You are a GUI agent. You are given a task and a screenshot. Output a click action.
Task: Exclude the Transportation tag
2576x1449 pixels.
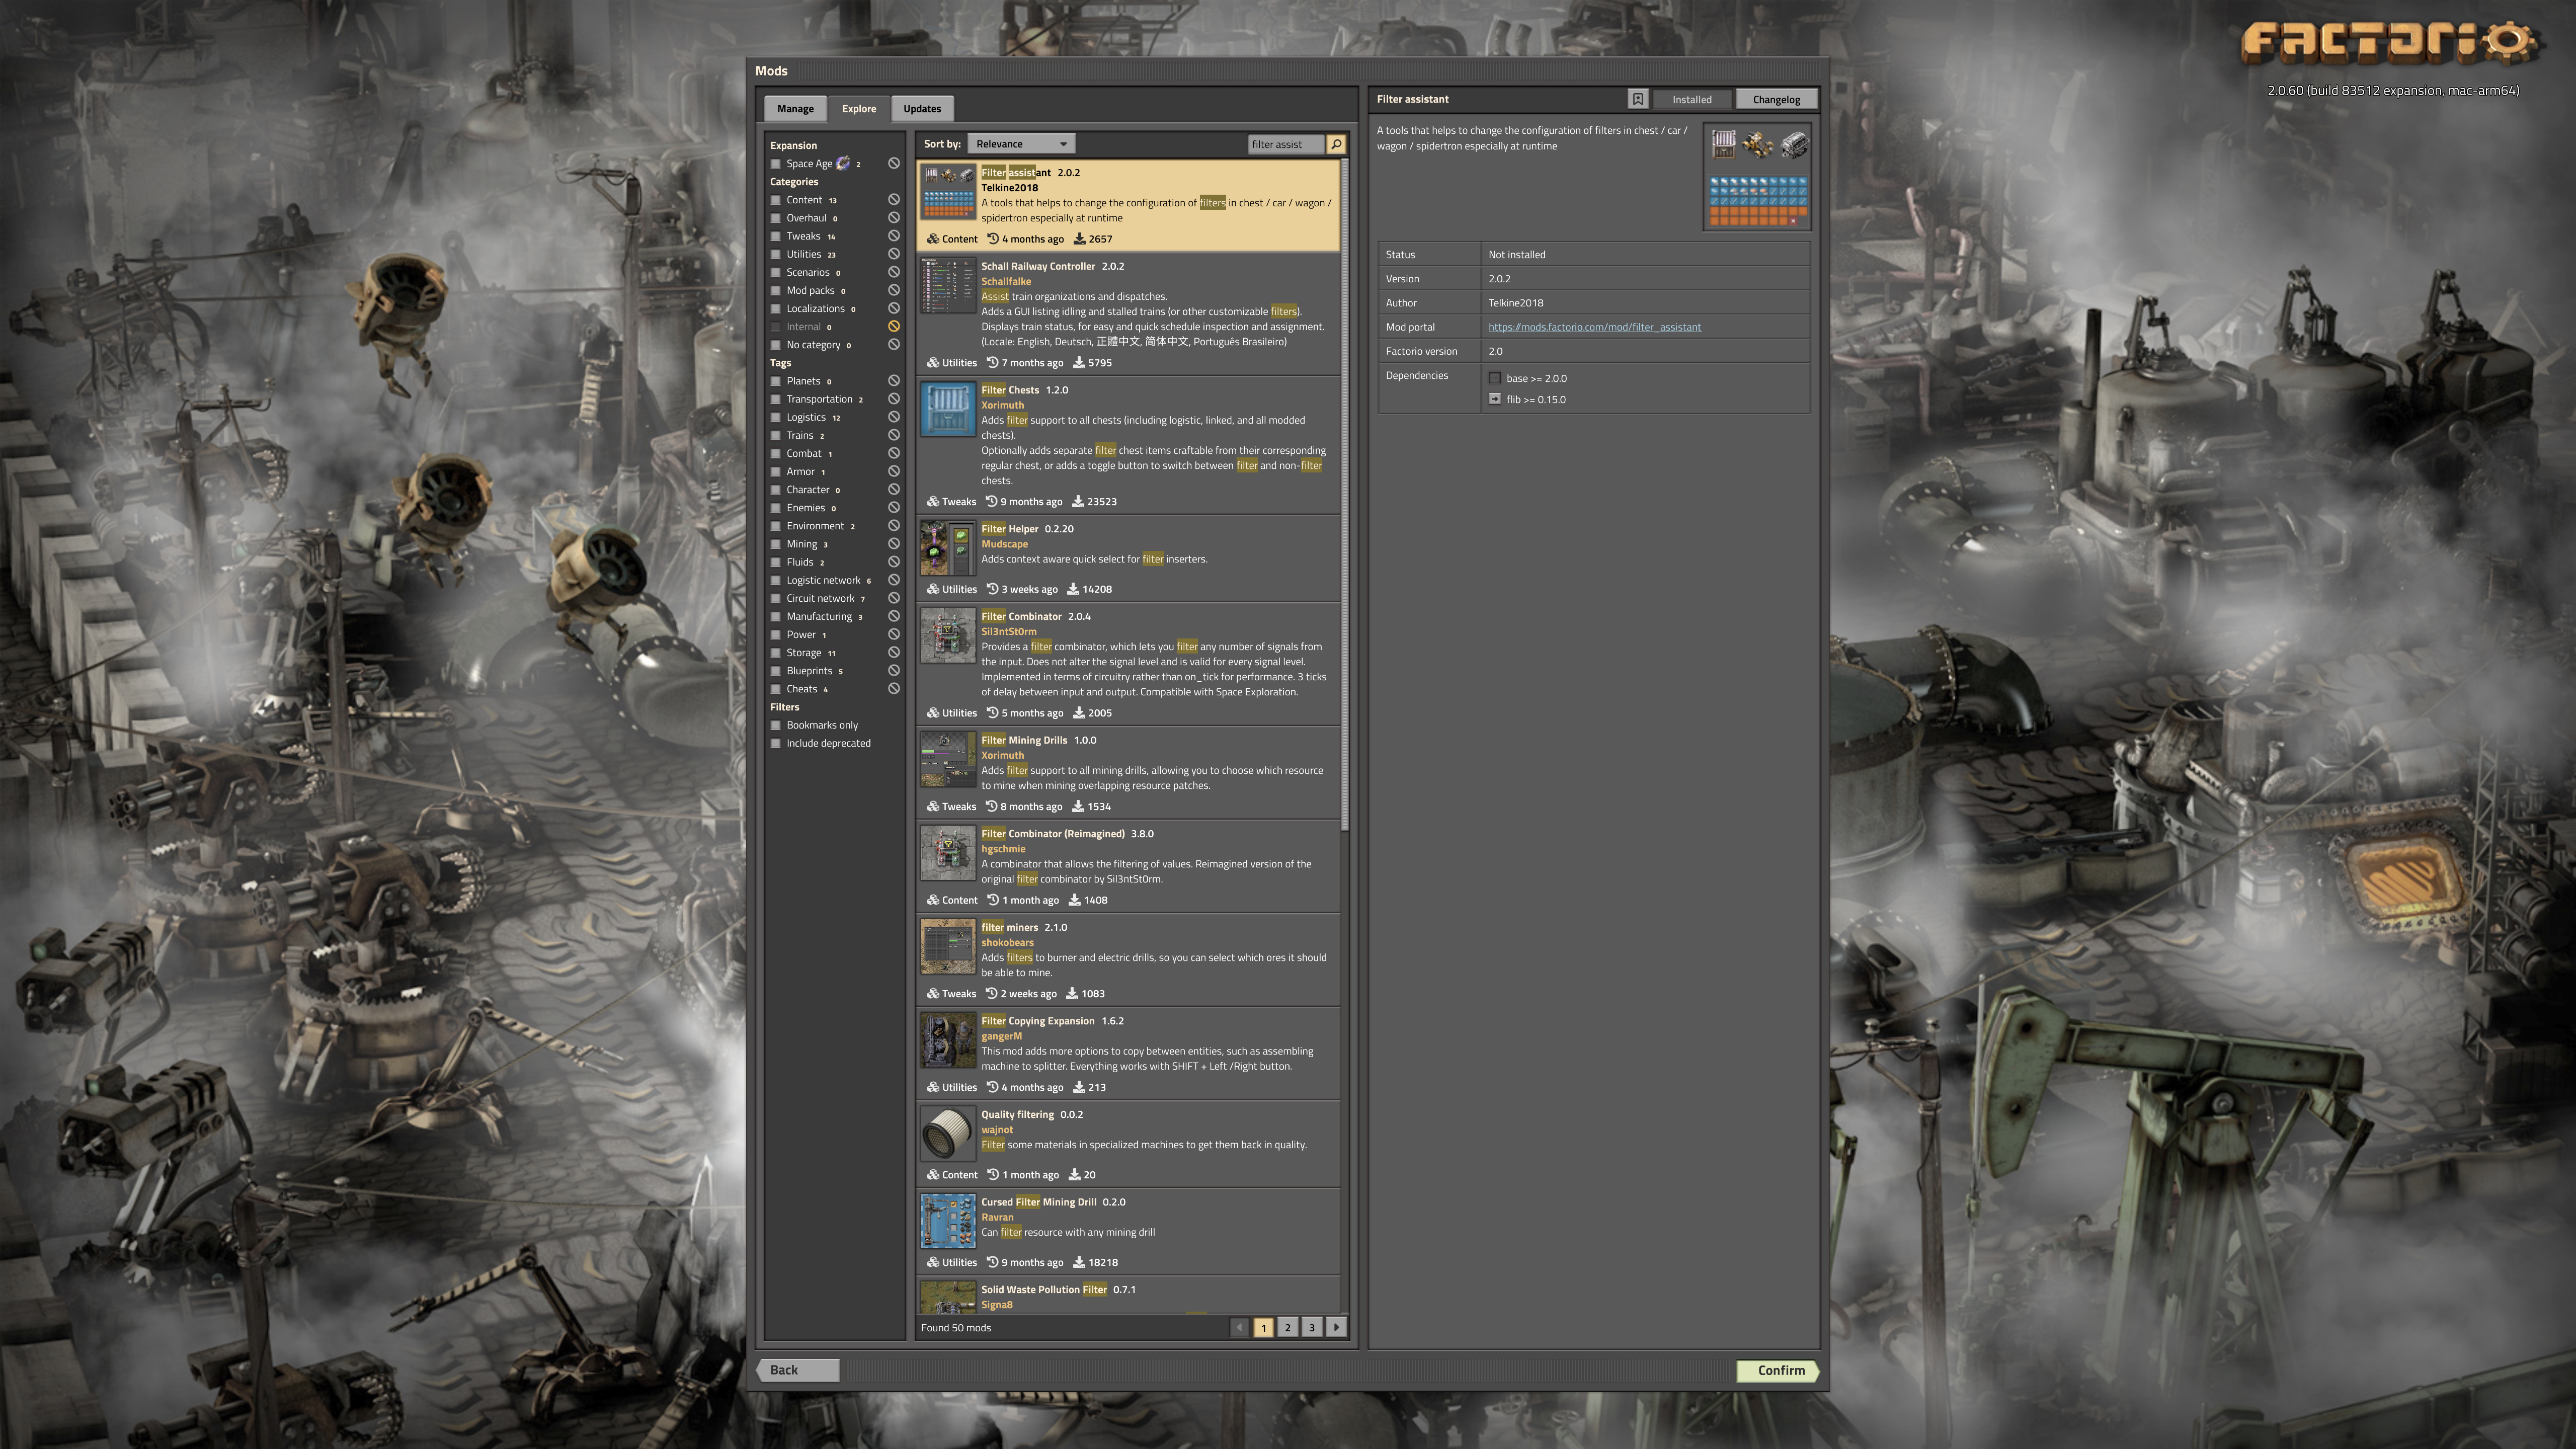pos(894,399)
